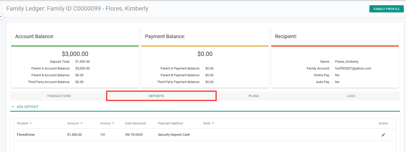Viewport: 406px width, 152px height.
Task: Switch to the Transactions tab
Action: click(59, 96)
